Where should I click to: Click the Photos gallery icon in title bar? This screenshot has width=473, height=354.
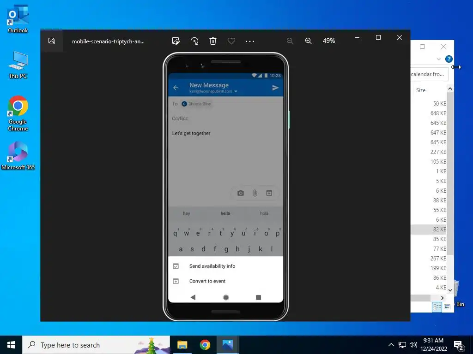[52, 41]
